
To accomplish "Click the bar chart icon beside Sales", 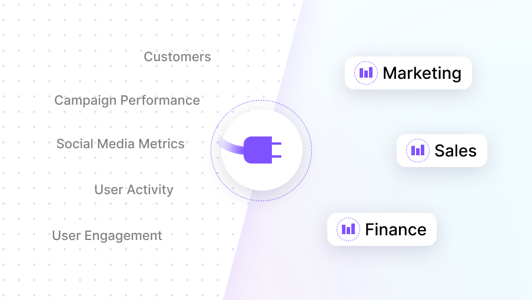I will point(418,151).
